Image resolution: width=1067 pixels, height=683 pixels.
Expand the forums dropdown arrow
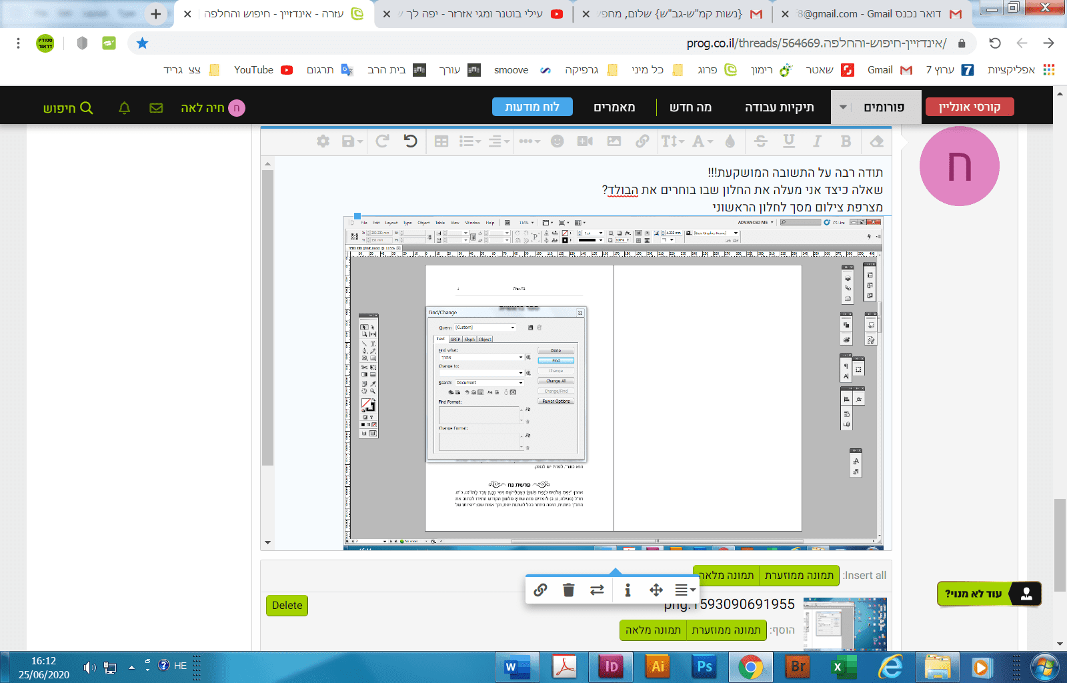843,107
